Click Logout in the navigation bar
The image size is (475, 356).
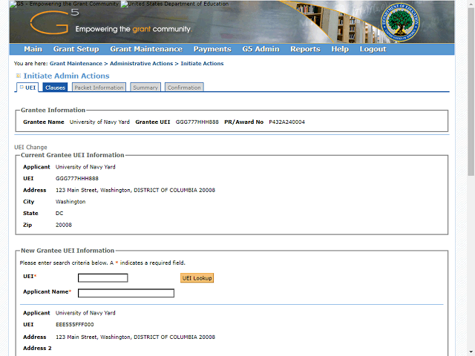click(373, 49)
